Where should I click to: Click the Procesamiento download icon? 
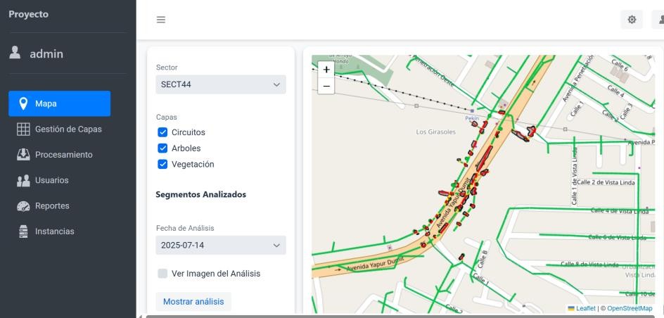click(x=23, y=155)
